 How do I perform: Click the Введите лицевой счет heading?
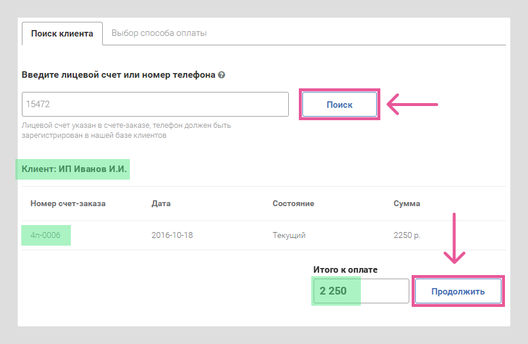point(119,75)
